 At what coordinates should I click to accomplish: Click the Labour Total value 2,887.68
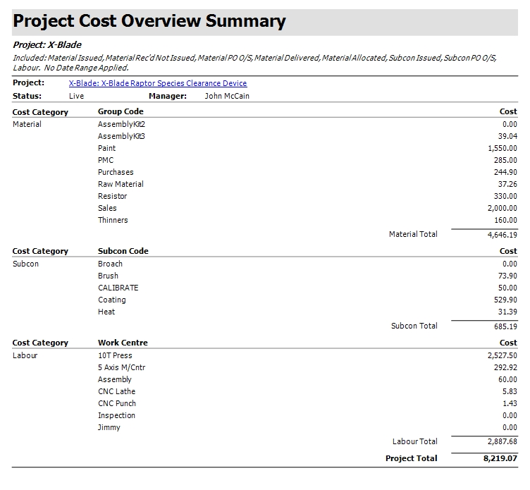502,442
